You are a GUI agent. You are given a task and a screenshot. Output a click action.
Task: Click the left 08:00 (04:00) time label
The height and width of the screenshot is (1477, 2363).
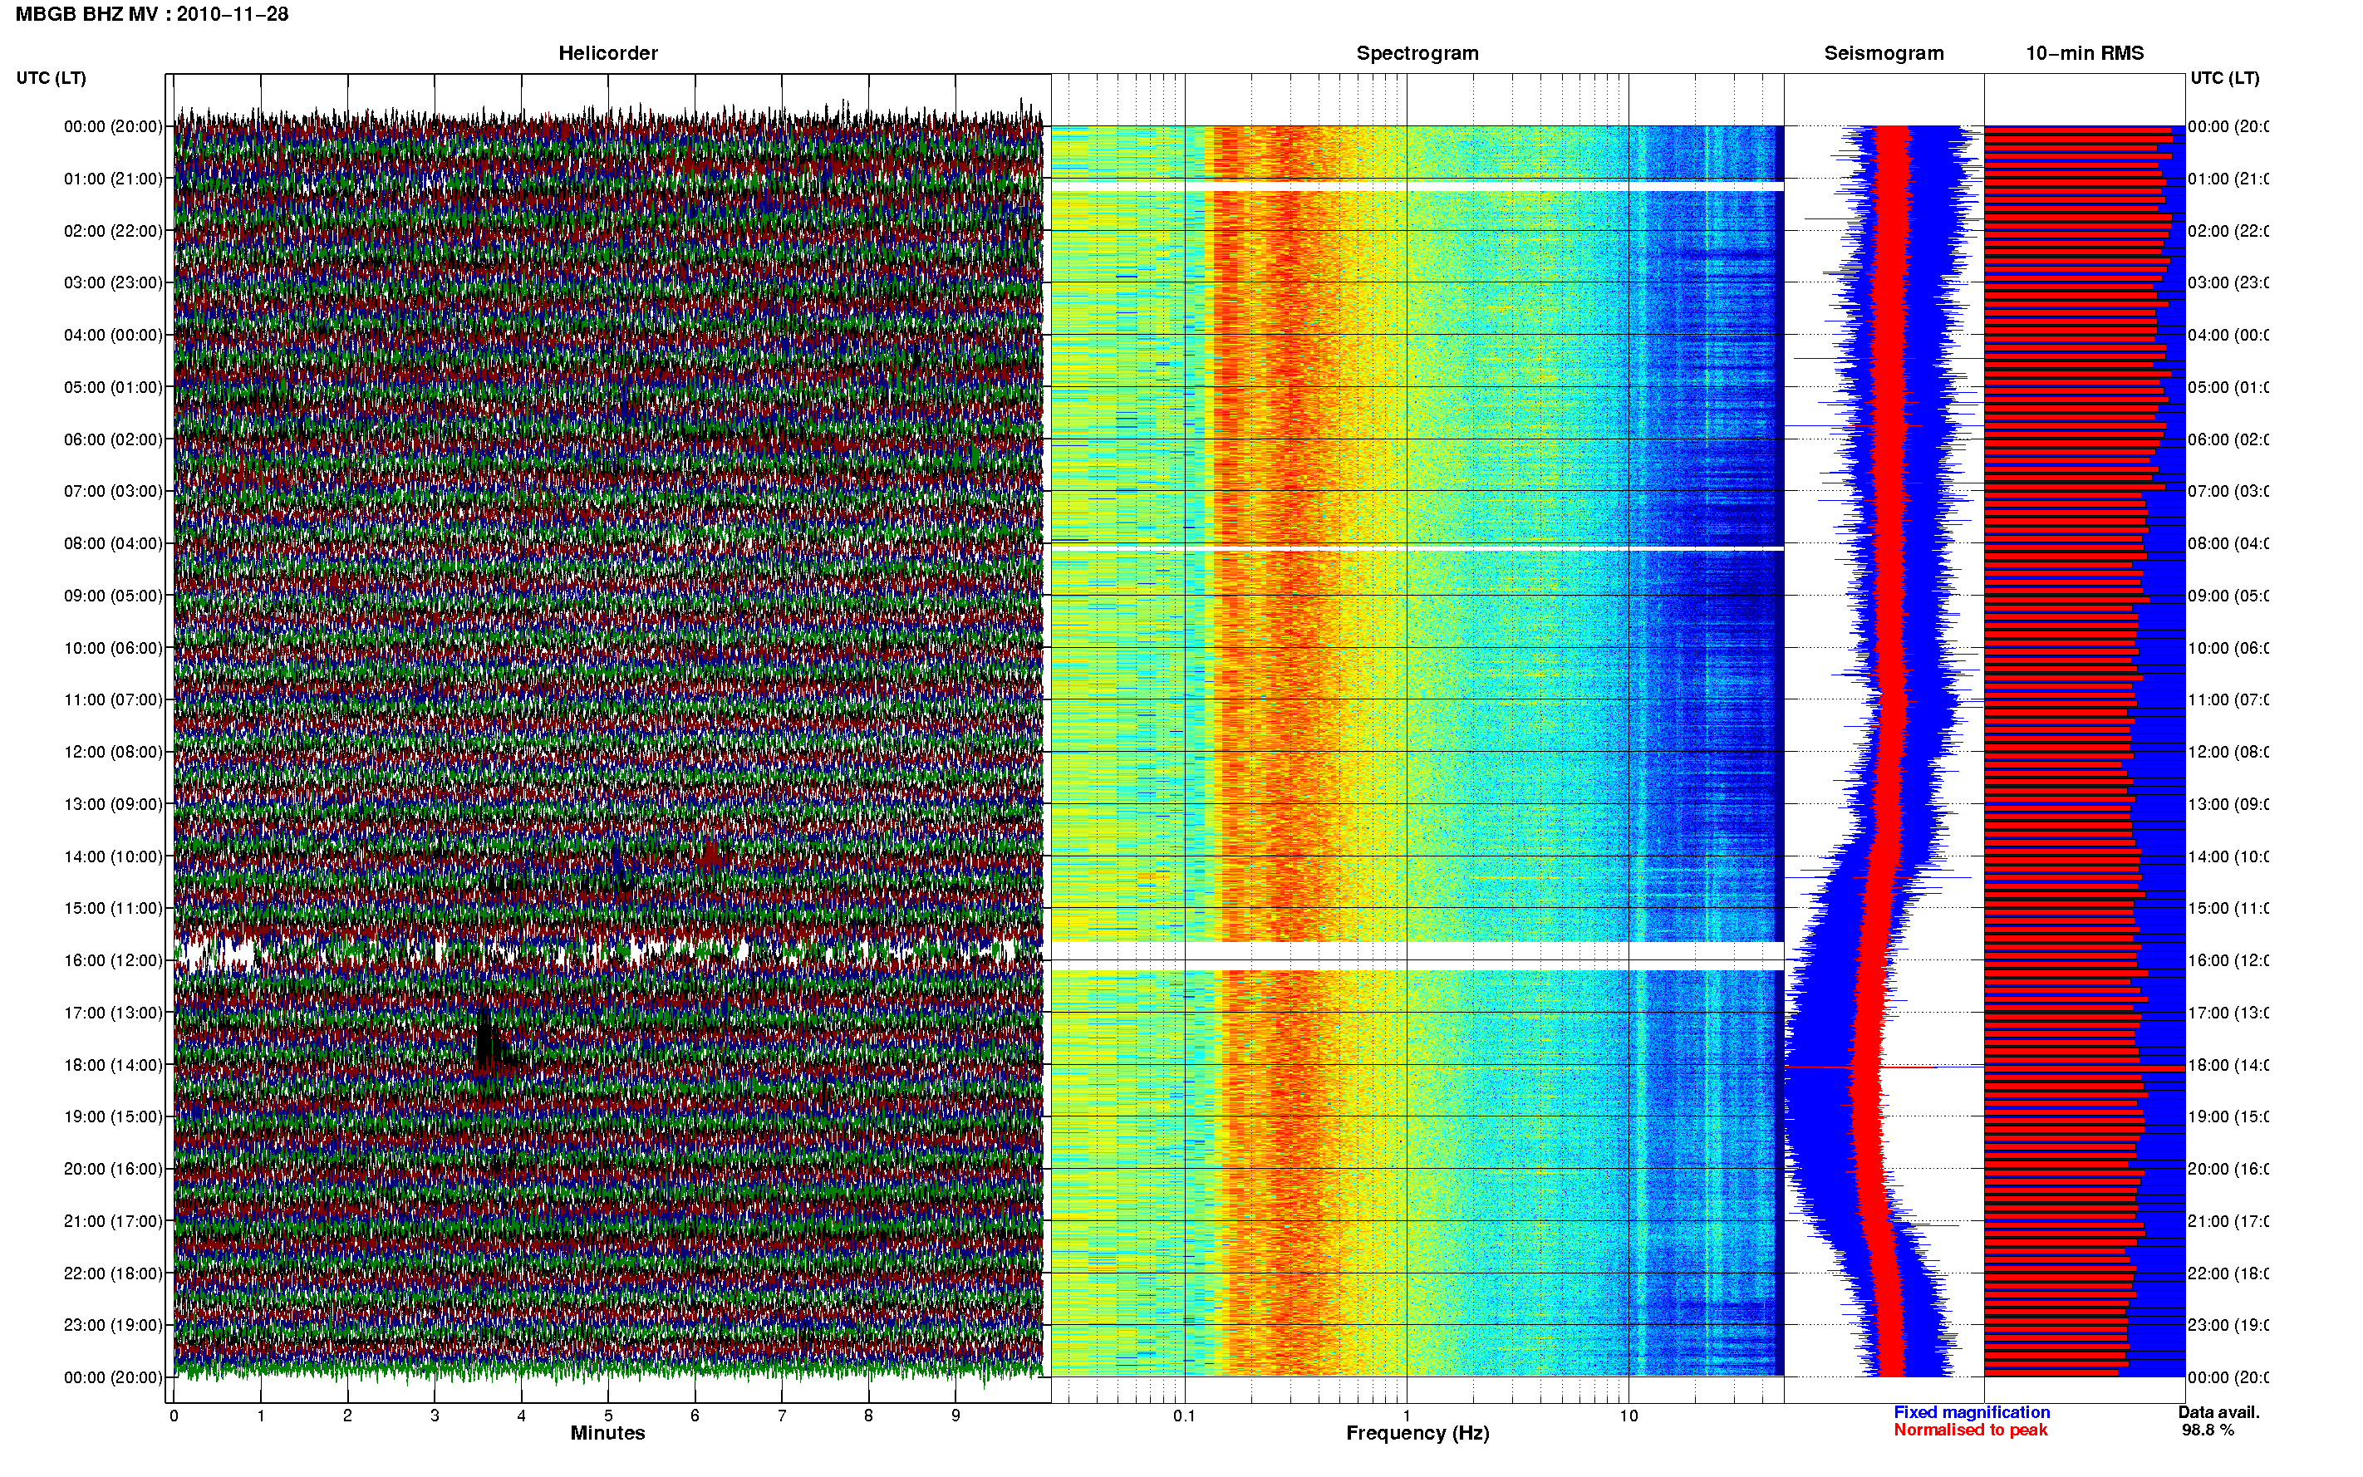[x=113, y=543]
